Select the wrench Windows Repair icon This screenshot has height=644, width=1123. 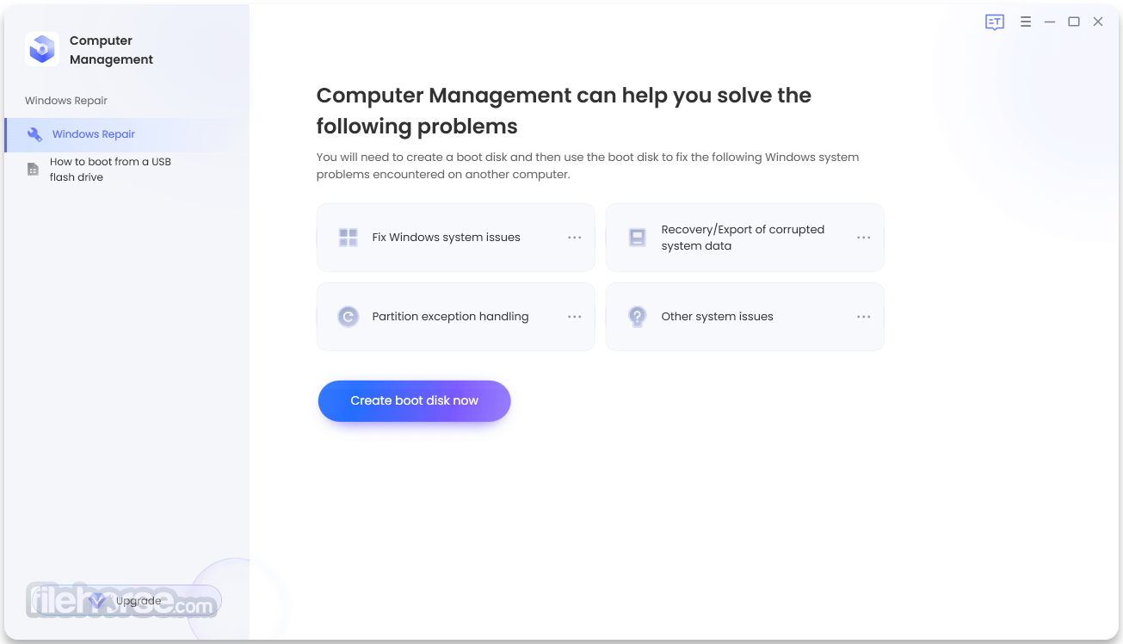coord(34,134)
